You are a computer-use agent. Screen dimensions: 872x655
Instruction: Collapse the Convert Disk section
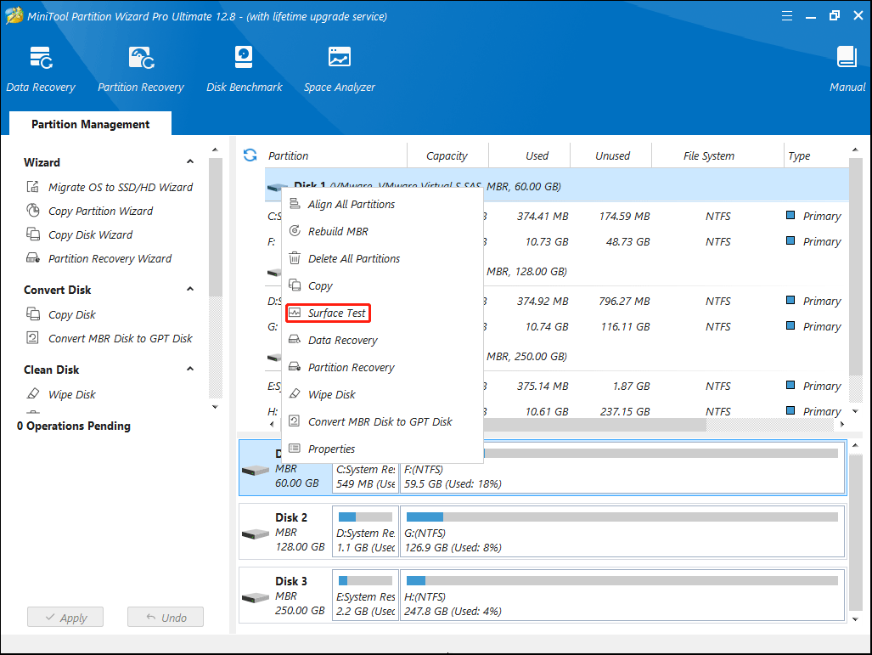(190, 290)
